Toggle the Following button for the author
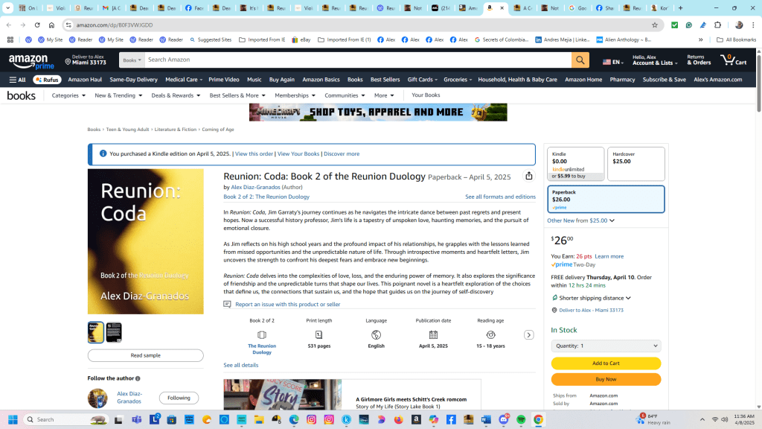This screenshot has width=762, height=429. (179, 398)
